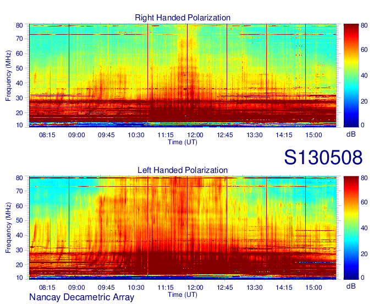The width and height of the screenshot is (374, 304).
Task: Click the 09:45 time tick under Right Handed plot
Action: tap(106, 135)
